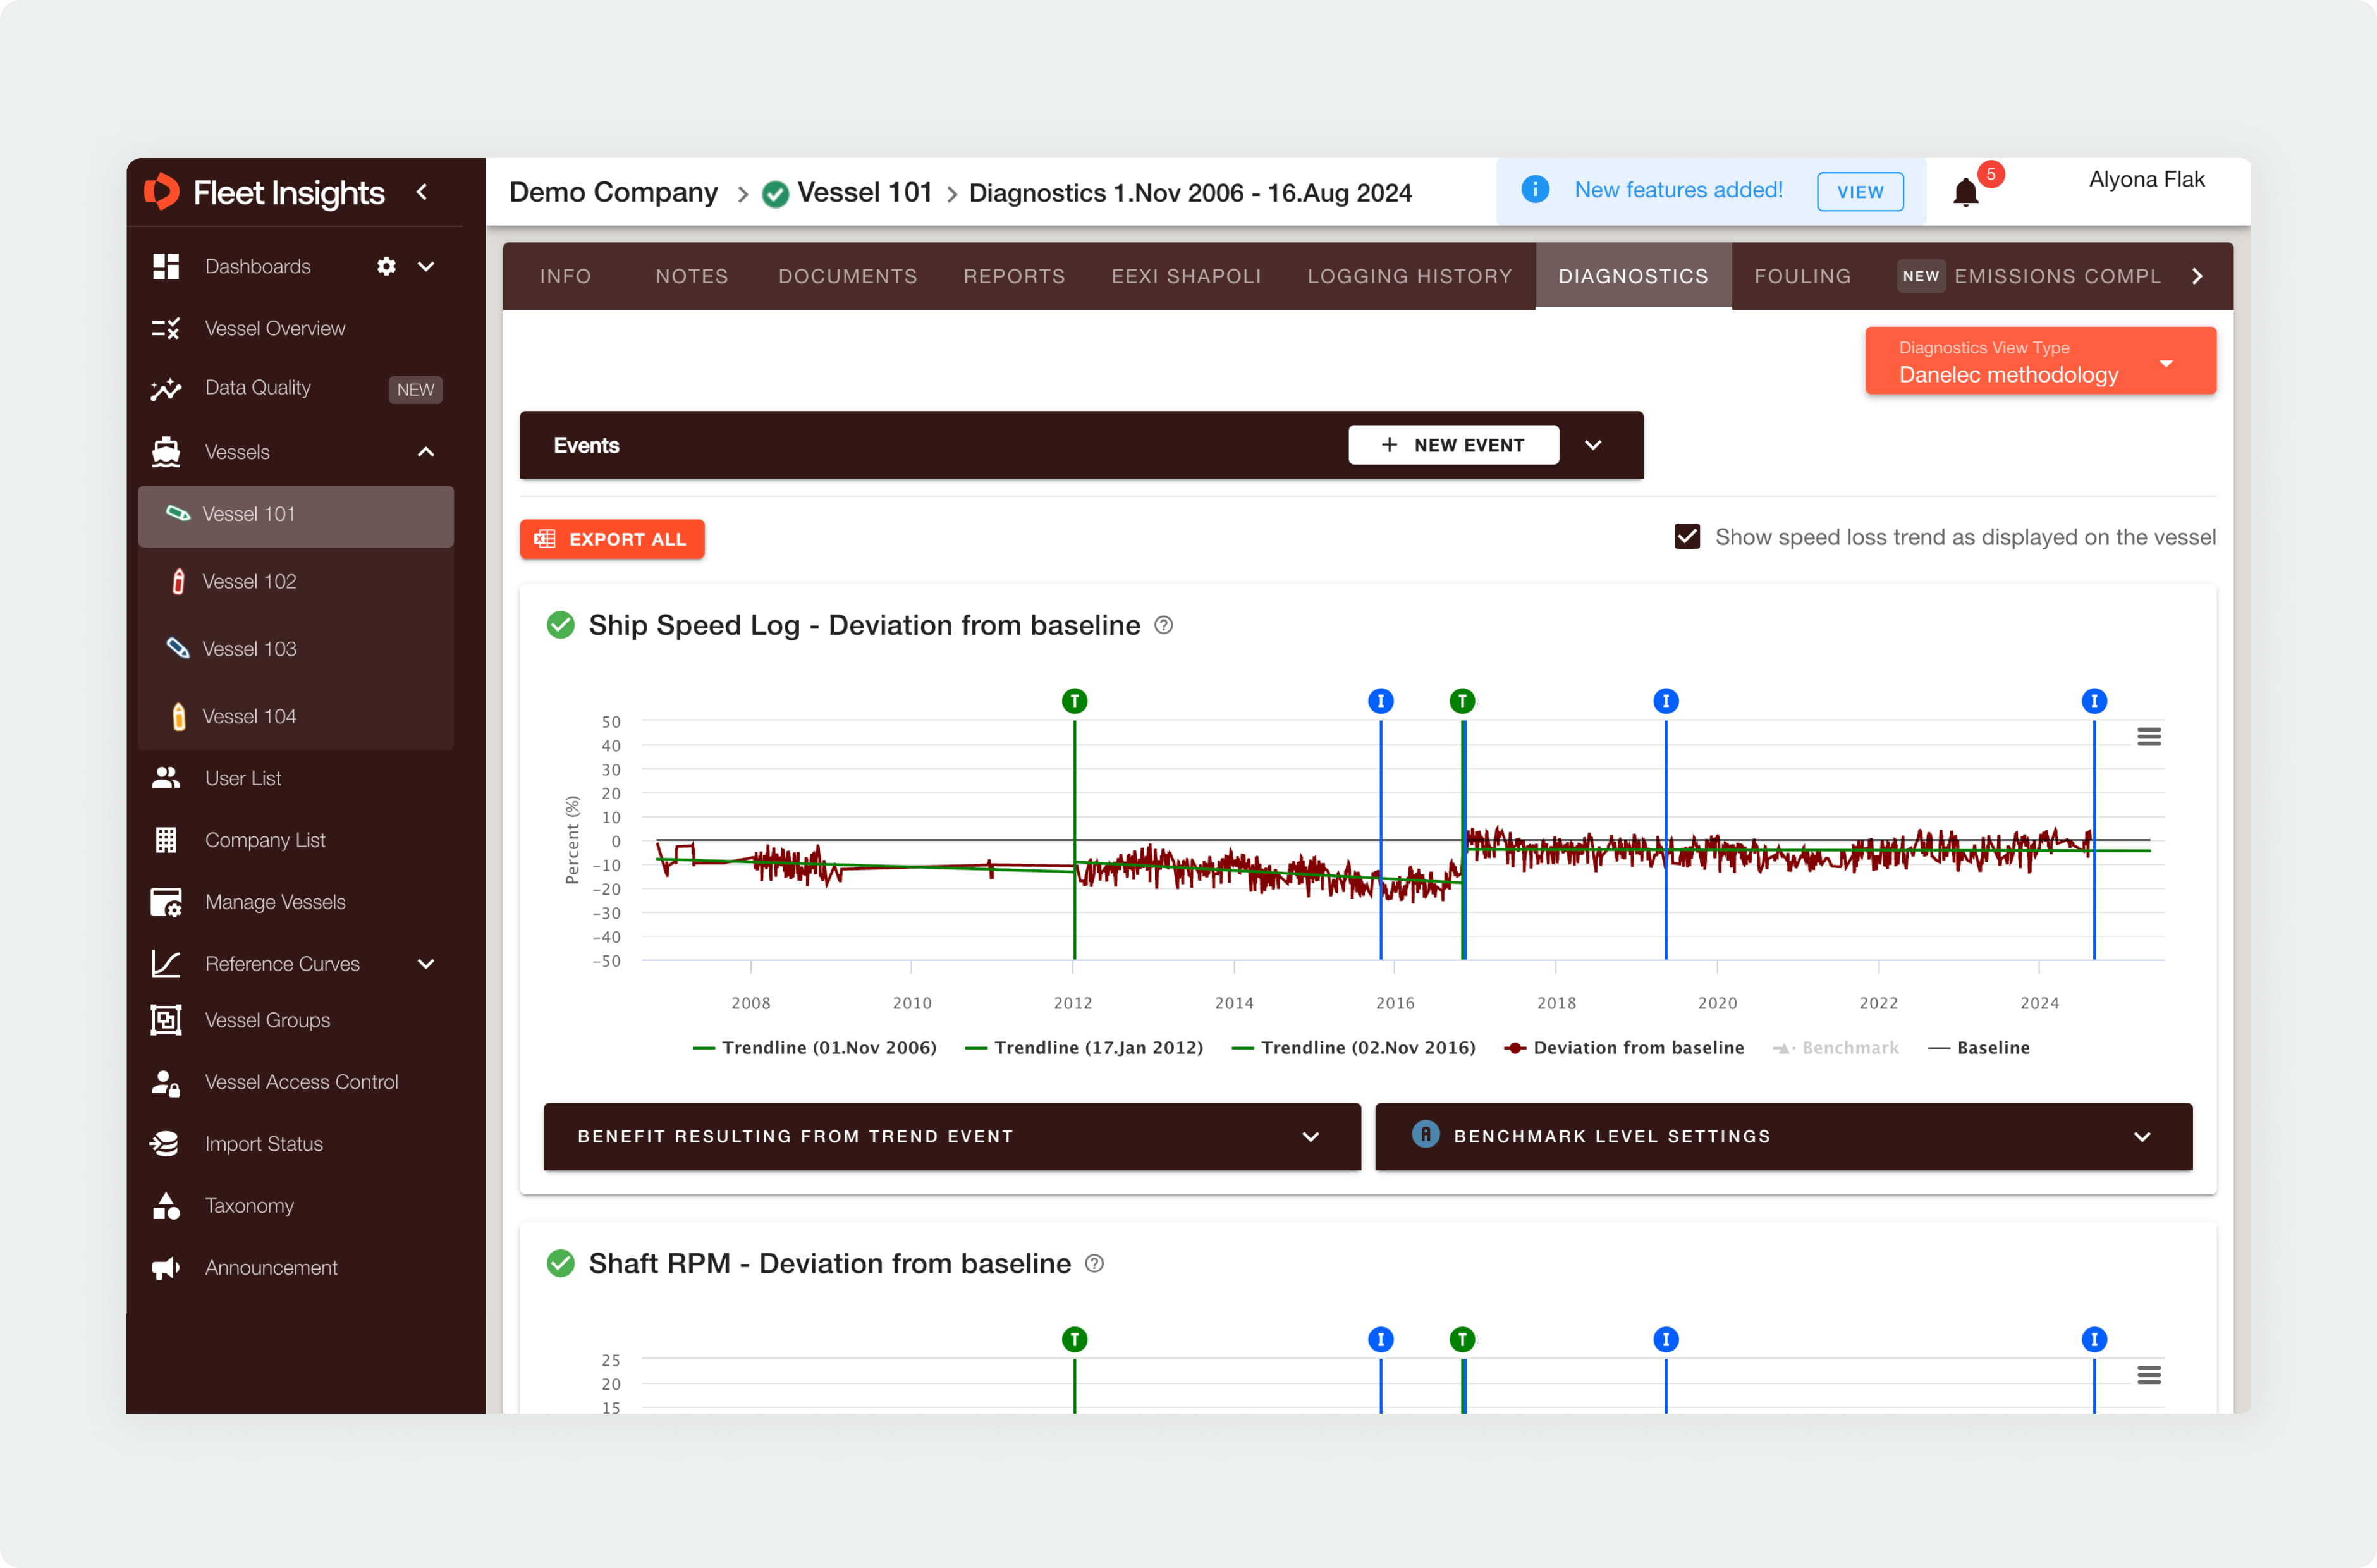
Task: Open the LOGGING HISTORY tab
Action: pyautogui.click(x=1409, y=276)
